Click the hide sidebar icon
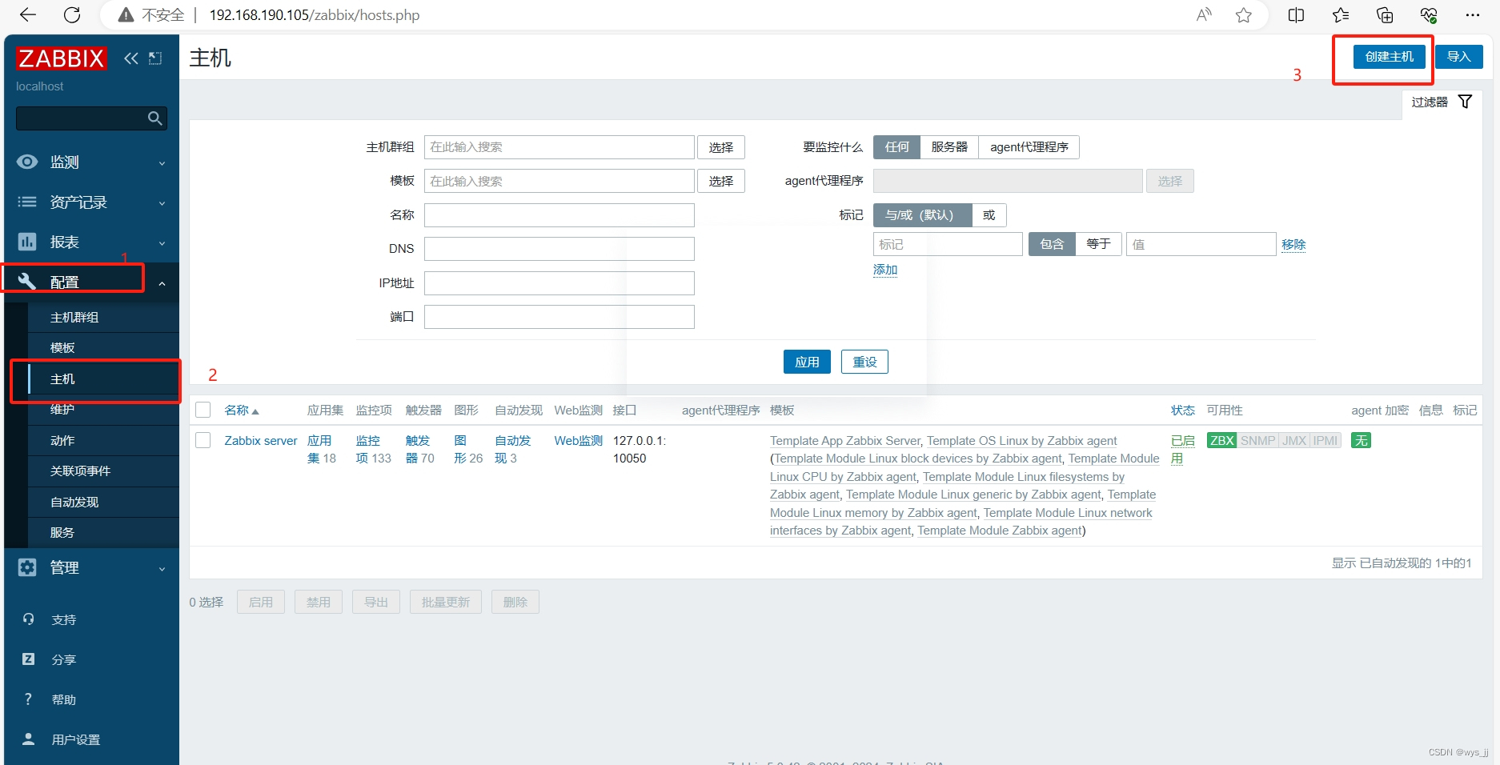This screenshot has height=765, width=1500. click(x=155, y=58)
